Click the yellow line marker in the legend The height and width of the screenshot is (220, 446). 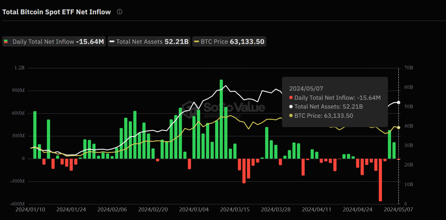pos(197,41)
